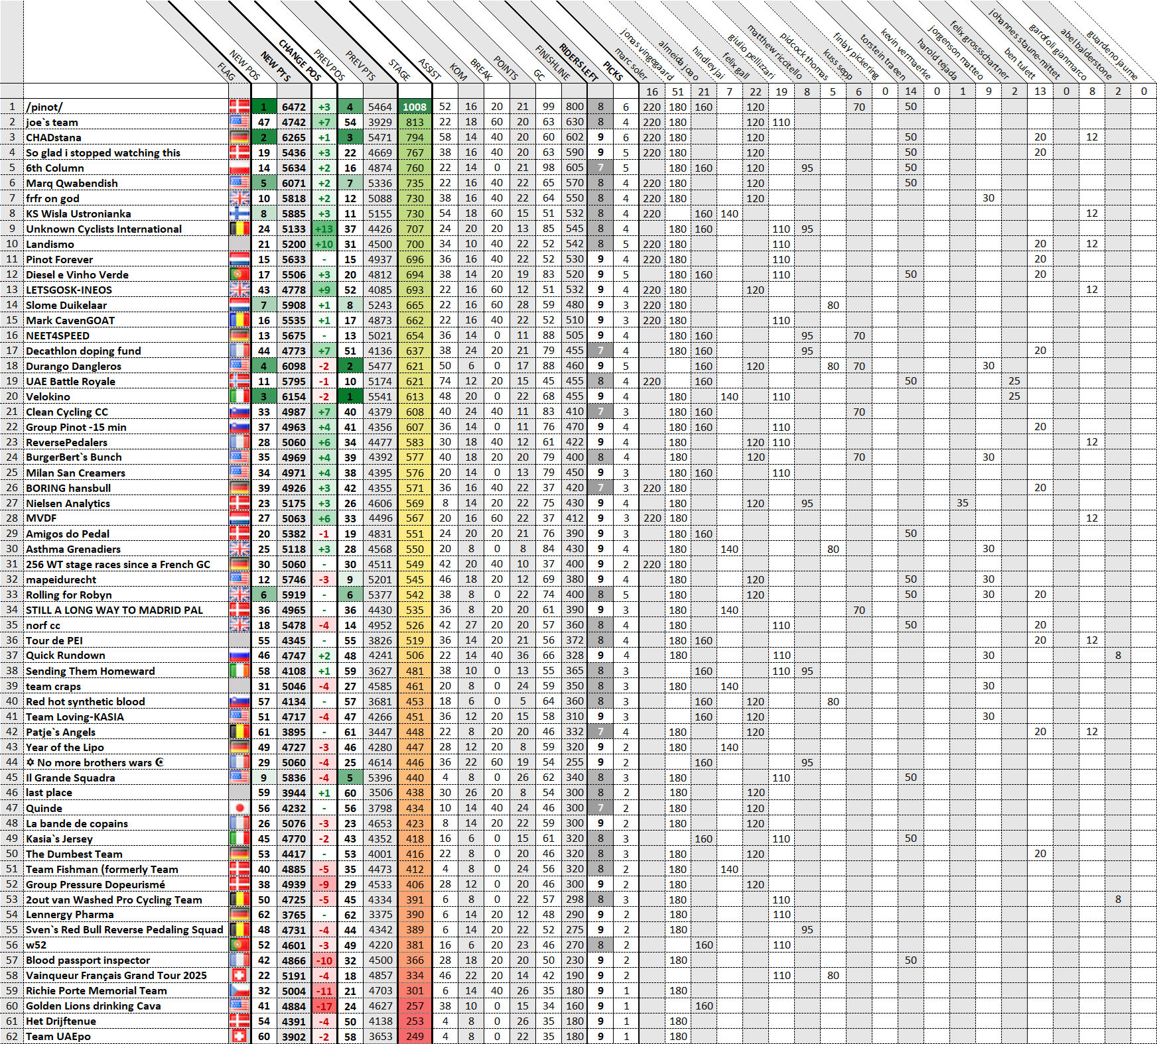Click the 'Marq Qwabendish' team name
Screen dimensions: 1157x1044
(x=72, y=183)
